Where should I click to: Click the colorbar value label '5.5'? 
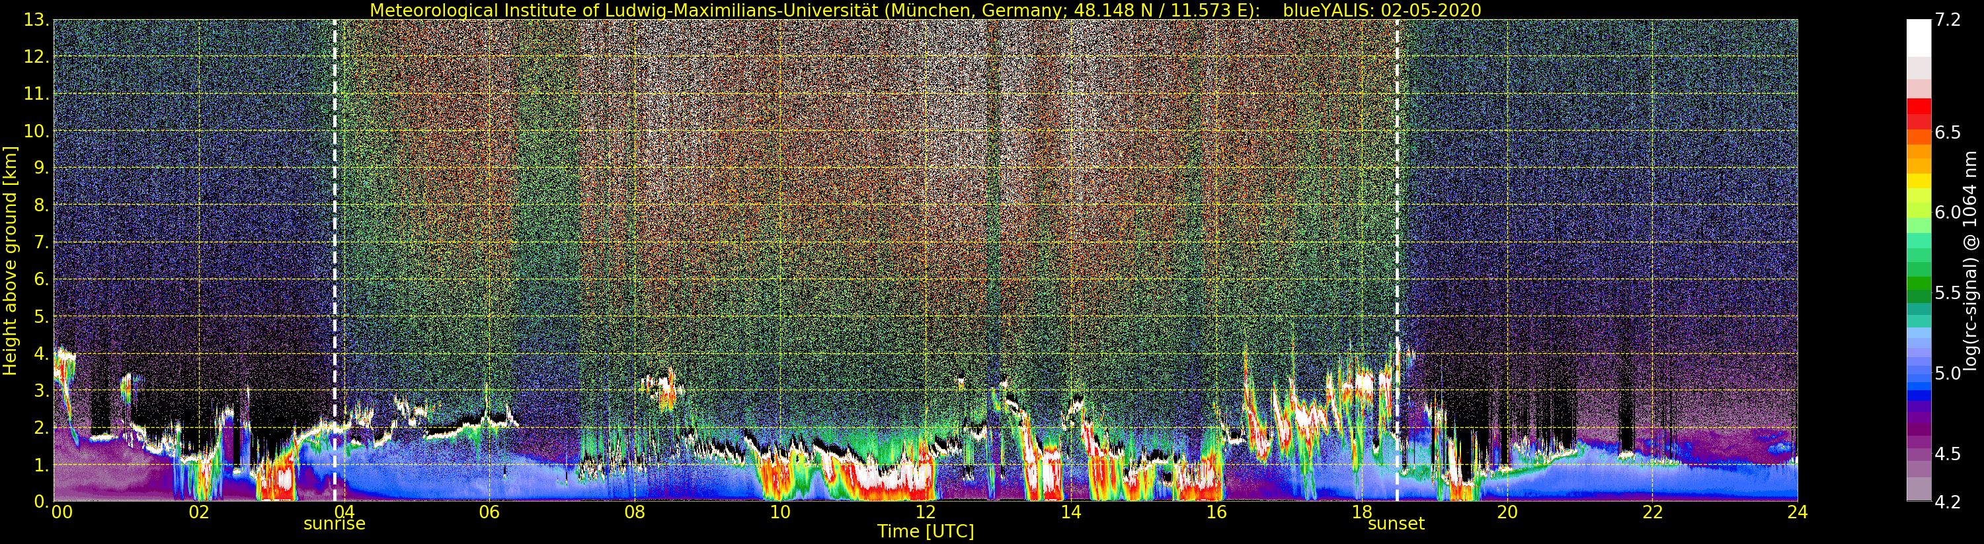[1948, 292]
